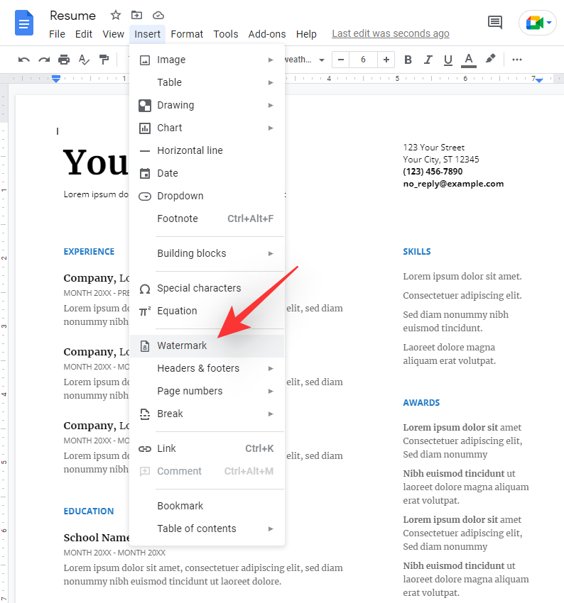Open comment history icon
Viewport: 564px width, 603px height.
pos(494,22)
